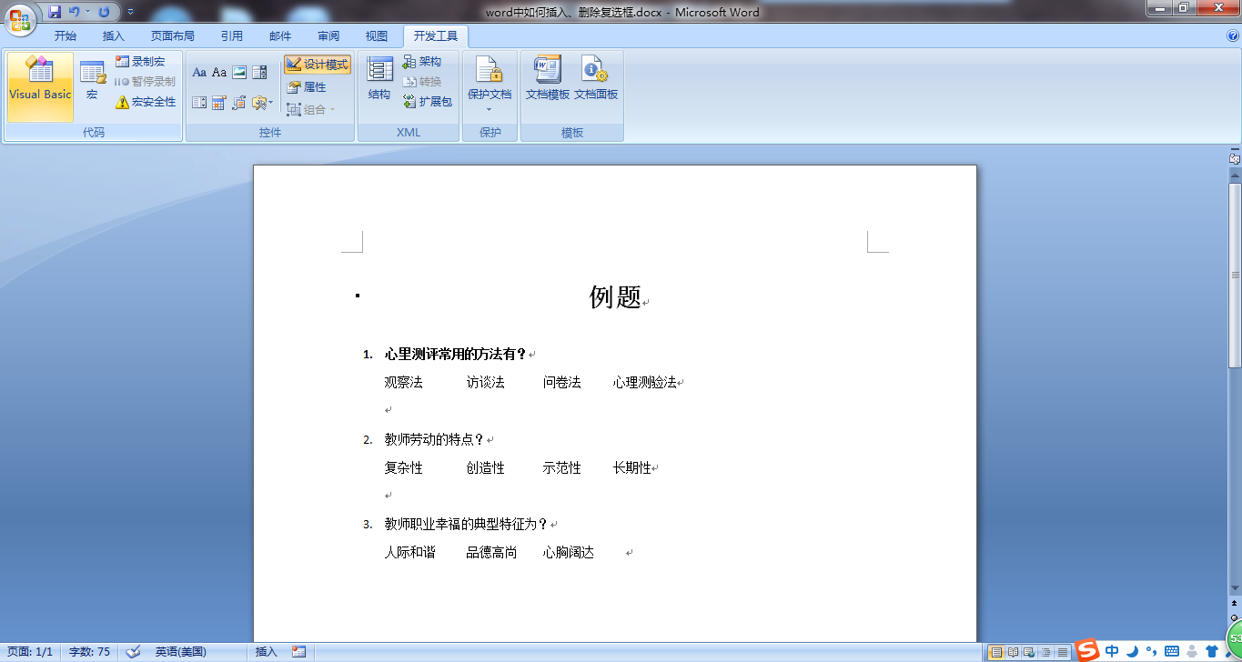Screen dimensions: 1242x662
Task: Click 录制宏 to record a macro
Action: coord(140,62)
